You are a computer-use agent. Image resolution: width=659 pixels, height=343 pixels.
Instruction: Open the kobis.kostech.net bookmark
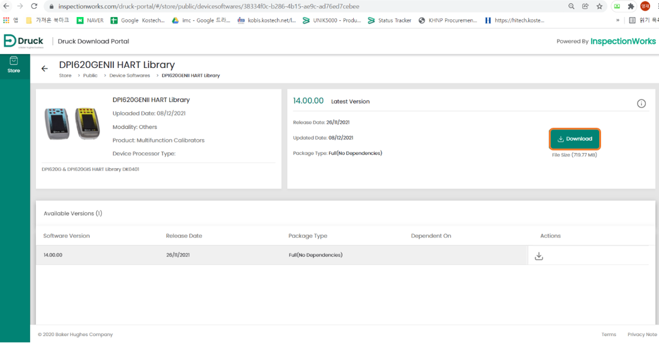[266, 20]
